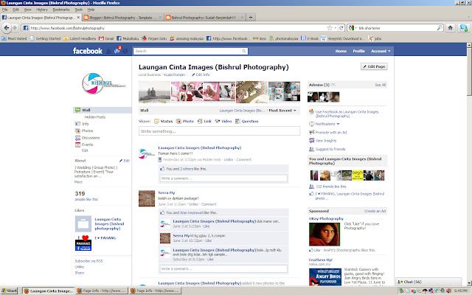Click Comment on Tioman post

pos(244,160)
